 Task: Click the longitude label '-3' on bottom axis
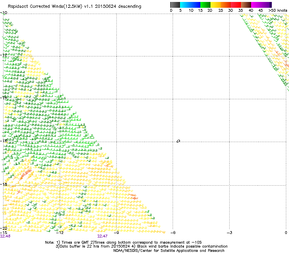229,233
